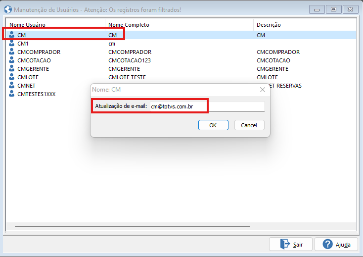The width and height of the screenshot is (363, 257).
Task: Cancel the e-mail update dialog
Action: (249, 125)
